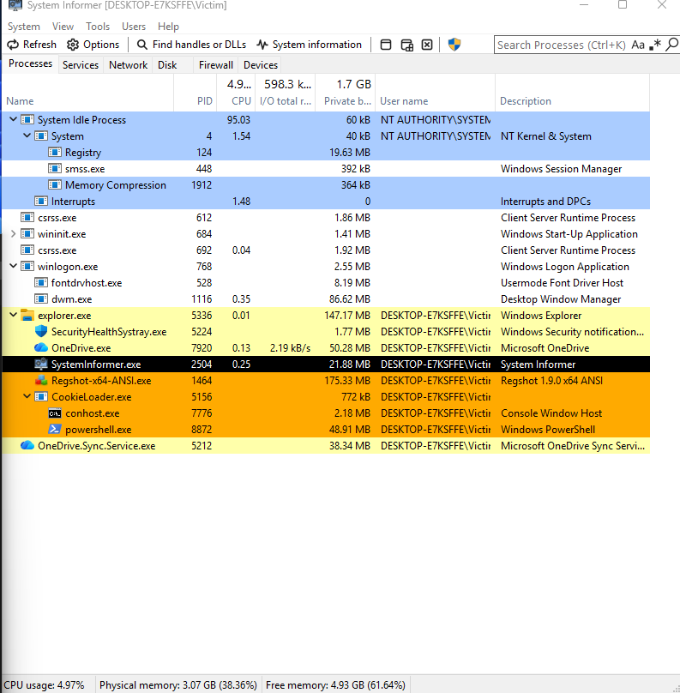The width and height of the screenshot is (680, 693).
Task: Collapse the CookieLoader.exe process tree
Action: pos(27,396)
